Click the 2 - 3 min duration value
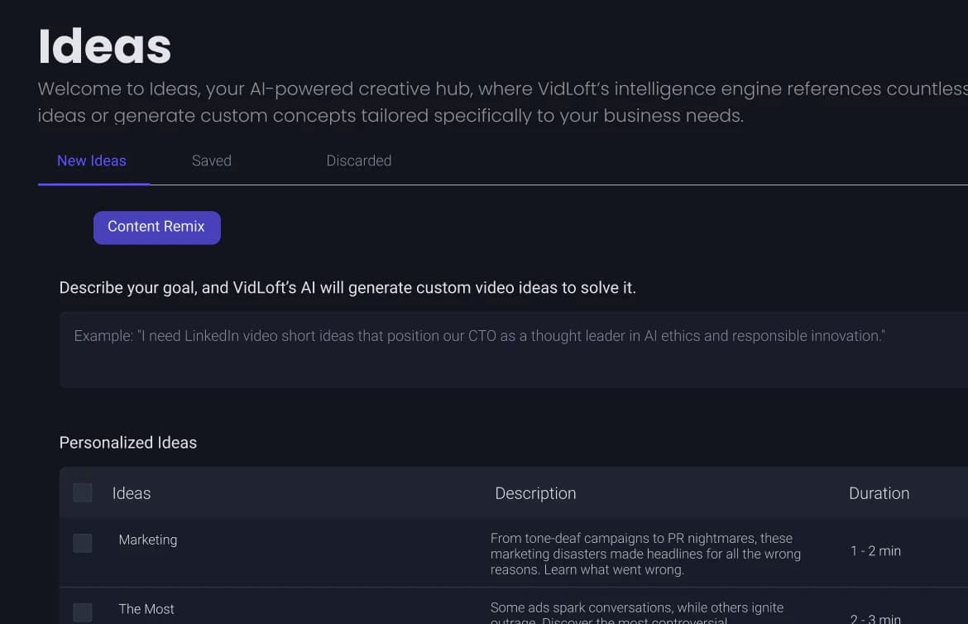Viewport: 968px width, 624px height. 877,618
